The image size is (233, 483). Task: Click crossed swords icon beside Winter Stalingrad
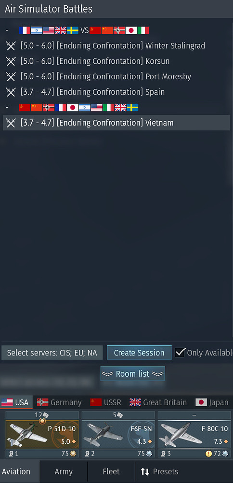tap(11, 46)
